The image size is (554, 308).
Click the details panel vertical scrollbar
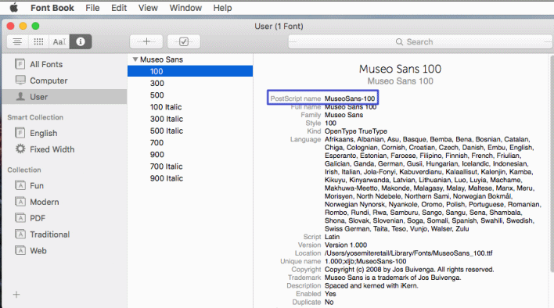click(552, 163)
